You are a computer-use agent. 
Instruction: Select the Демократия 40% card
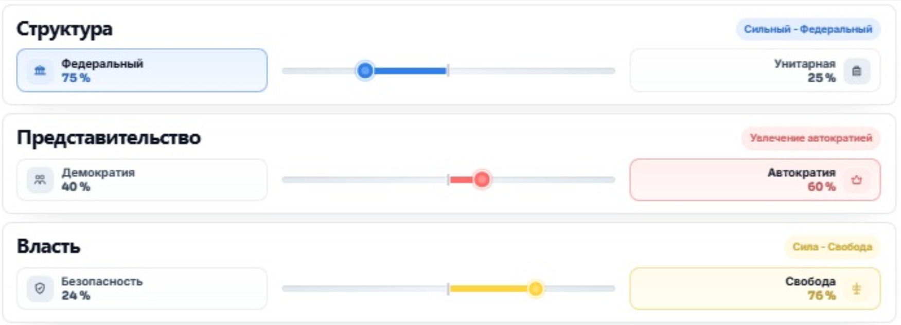coord(142,179)
